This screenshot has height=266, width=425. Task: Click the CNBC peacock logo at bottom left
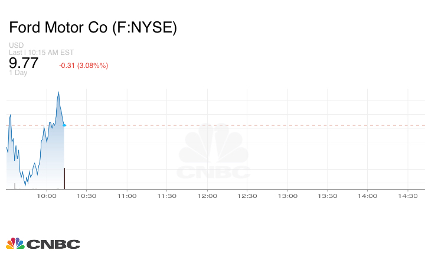(42, 244)
